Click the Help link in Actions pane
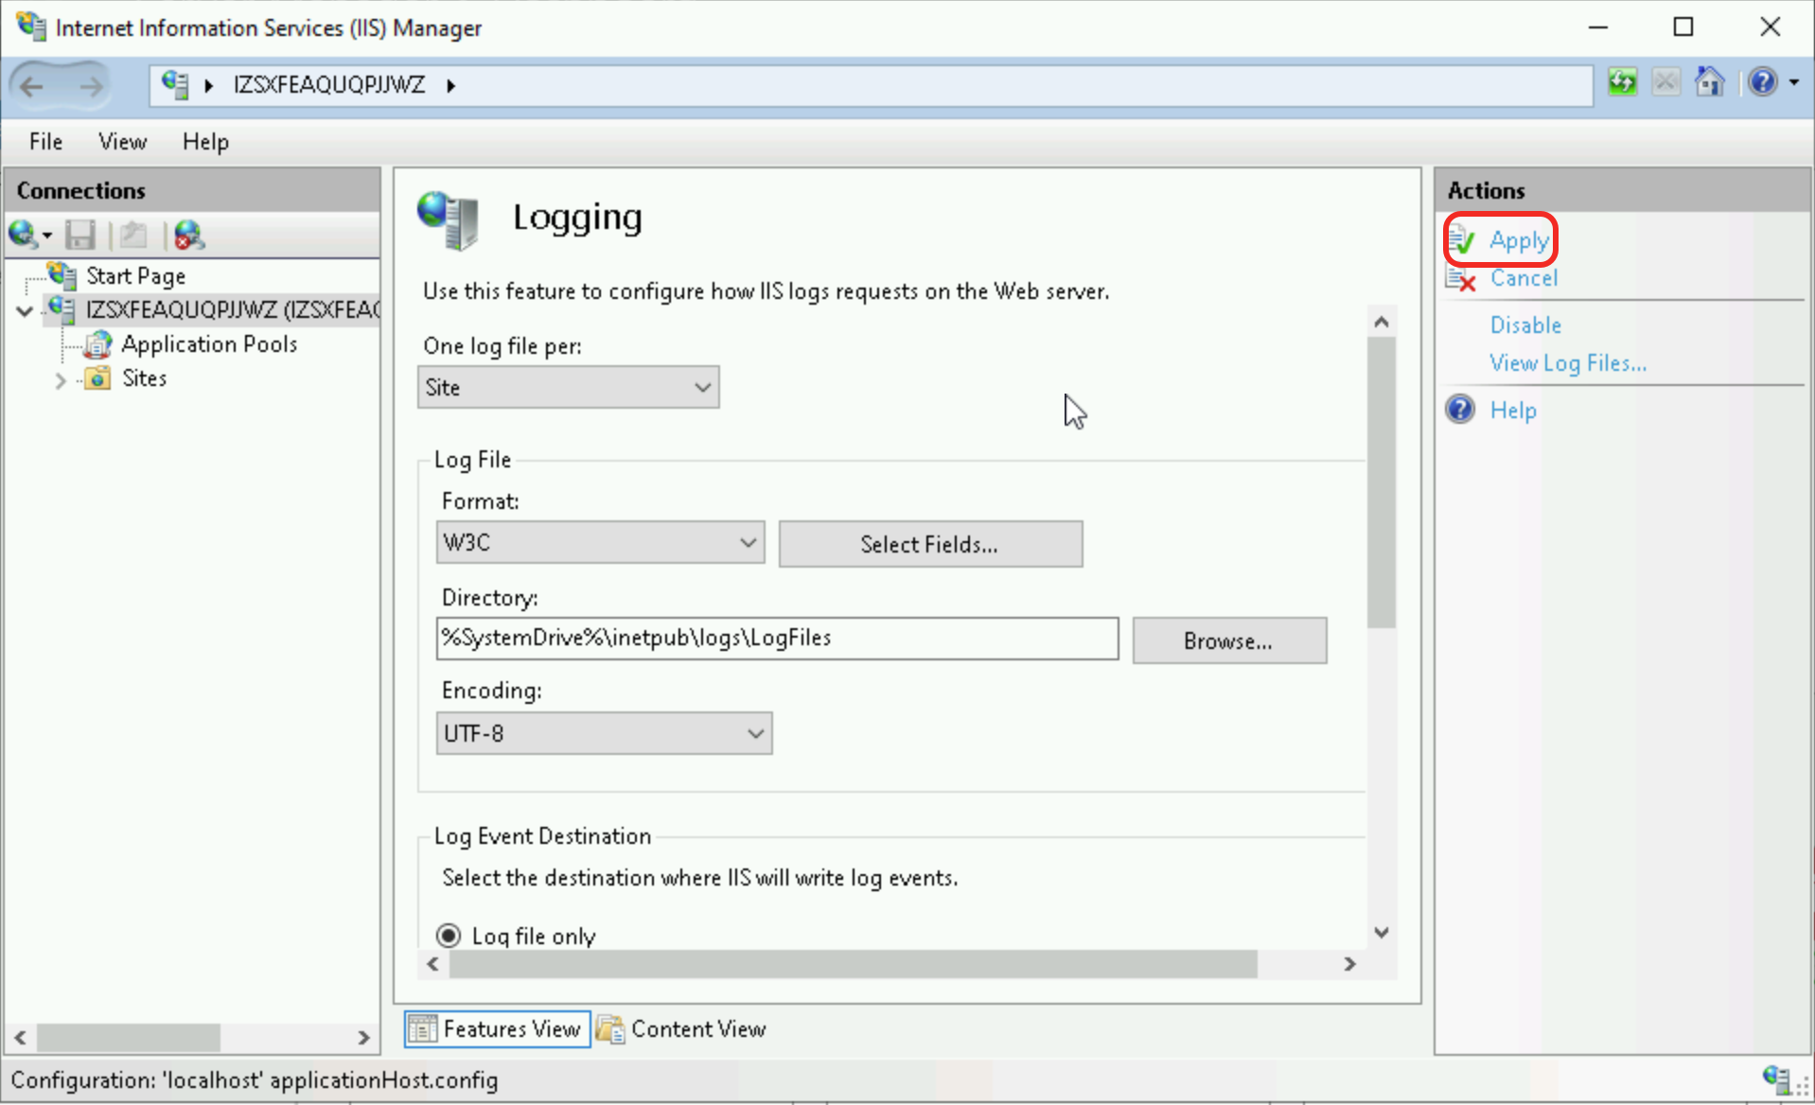Image resolution: width=1815 pixels, height=1105 pixels. coord(1513,411)
